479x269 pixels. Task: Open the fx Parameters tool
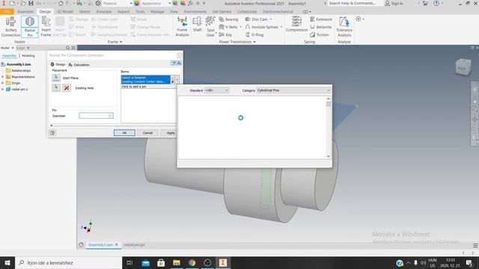(190, 3)
